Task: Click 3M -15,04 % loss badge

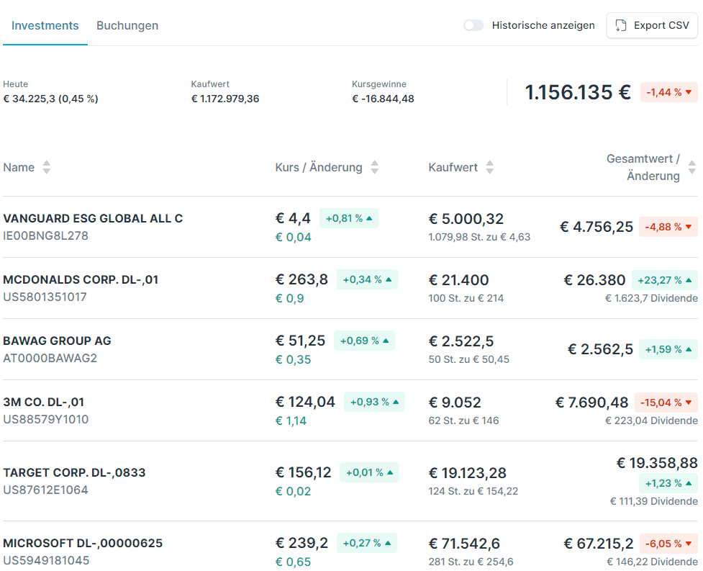Action: pyautogui.click(x=666, y=403)
